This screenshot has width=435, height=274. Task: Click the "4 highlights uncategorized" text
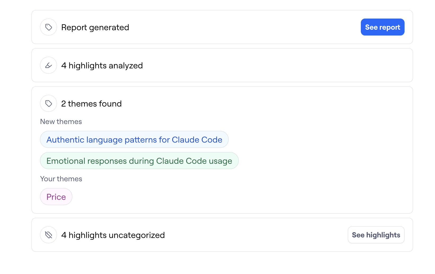113,235
